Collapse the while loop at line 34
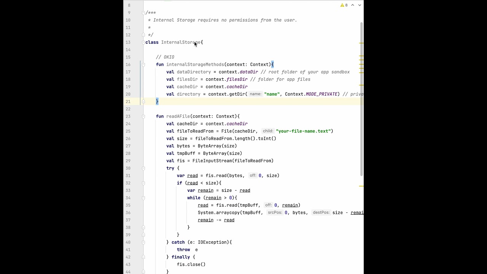The image size is (487, 274). click(143, 198)
